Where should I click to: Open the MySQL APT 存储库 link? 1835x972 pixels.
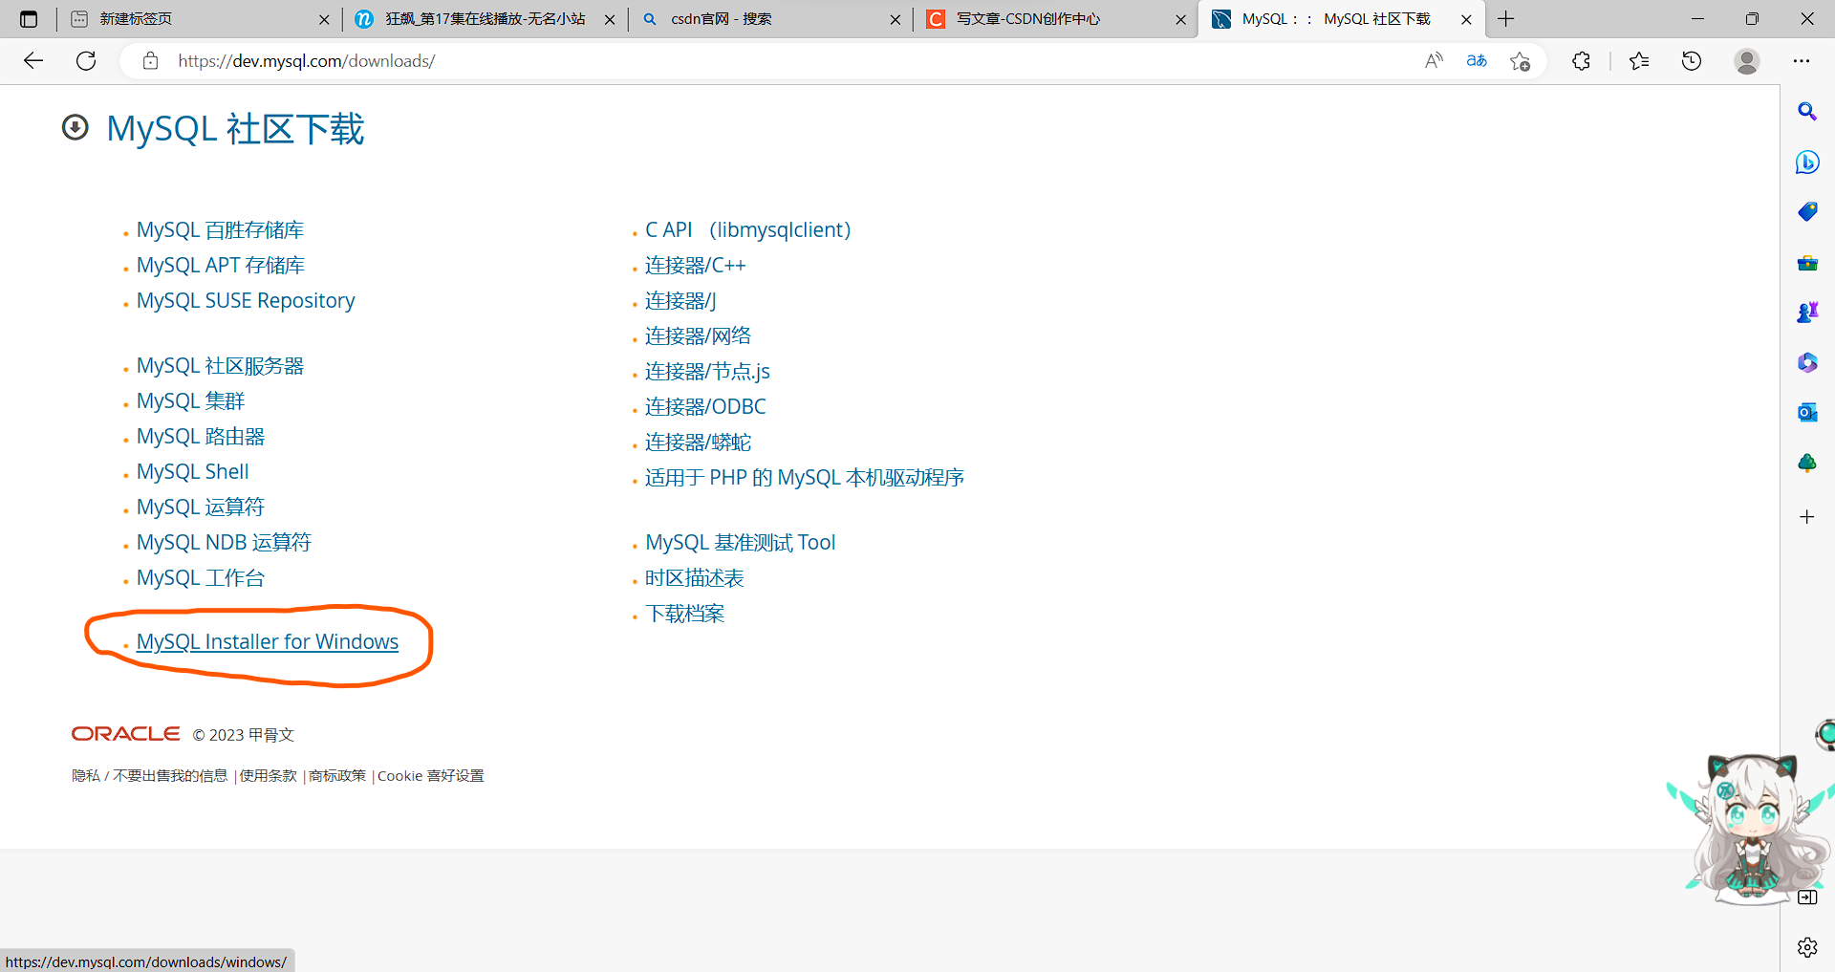pyautogui.click(x=221, y=266)
